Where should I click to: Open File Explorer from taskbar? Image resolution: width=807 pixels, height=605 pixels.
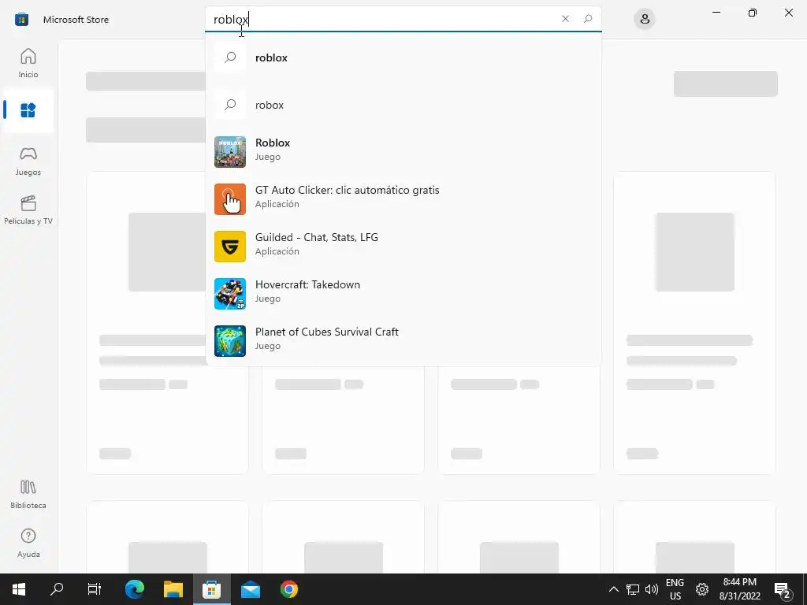(173, 589)
